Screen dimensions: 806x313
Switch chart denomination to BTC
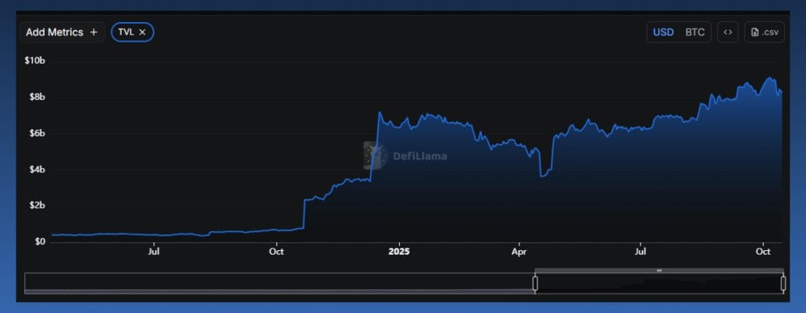point(694,32)
